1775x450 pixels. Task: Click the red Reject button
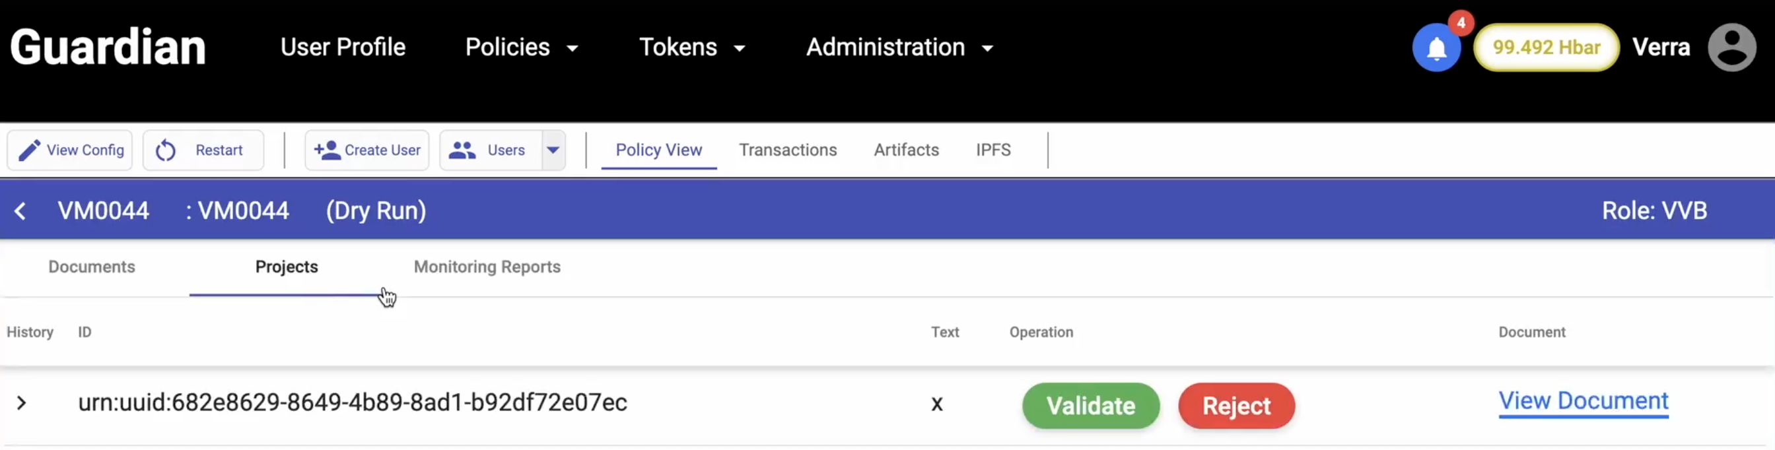(x=1236, y=405)
